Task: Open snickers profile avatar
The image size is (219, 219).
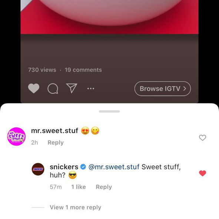Action: click(x=38, y=169)
